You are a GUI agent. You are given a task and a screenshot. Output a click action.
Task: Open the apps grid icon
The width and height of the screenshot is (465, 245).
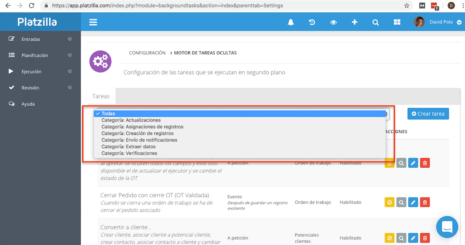click(x=397, y=22)
